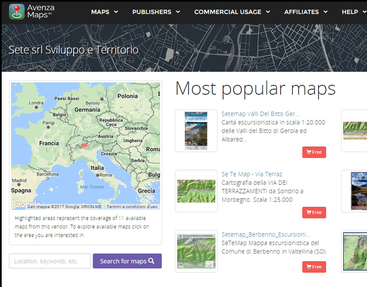This screenshot has height=287, width=367.
Task: Open the Setemap Valli Del Bitto Ger... link
Action: click(260, 114)
